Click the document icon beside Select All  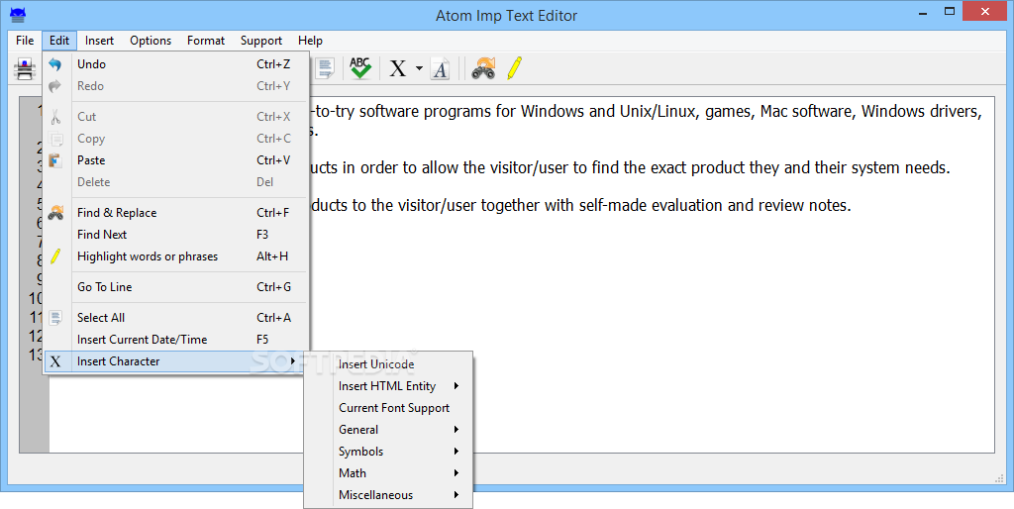coord(55,318)
